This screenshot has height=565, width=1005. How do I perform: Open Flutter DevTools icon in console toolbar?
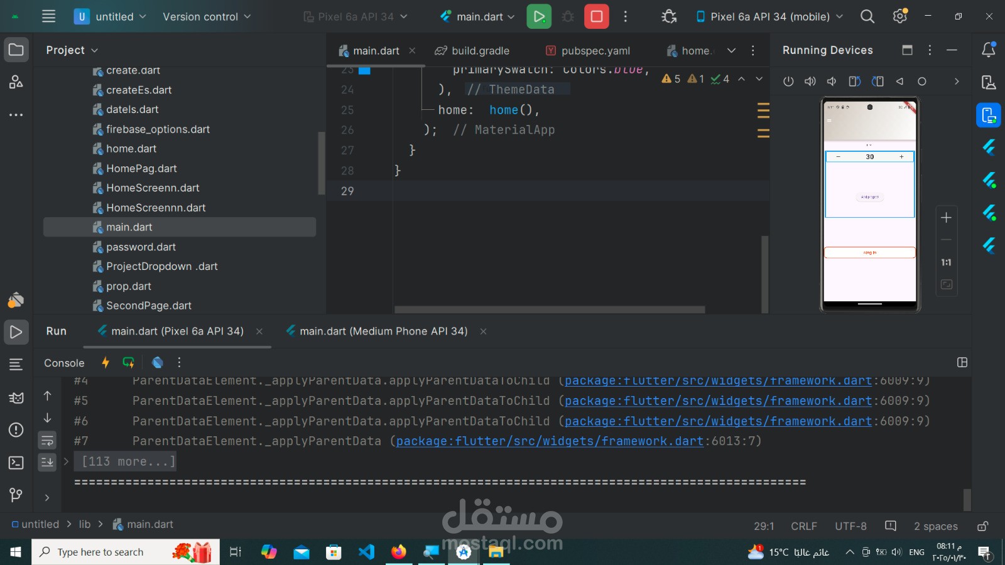pos(158,362)
